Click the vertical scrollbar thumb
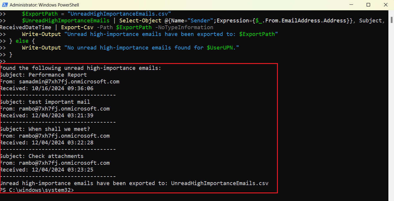 [391, 19]
